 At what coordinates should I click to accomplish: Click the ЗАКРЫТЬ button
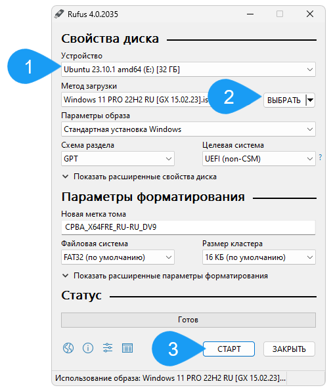coord(289,349)
